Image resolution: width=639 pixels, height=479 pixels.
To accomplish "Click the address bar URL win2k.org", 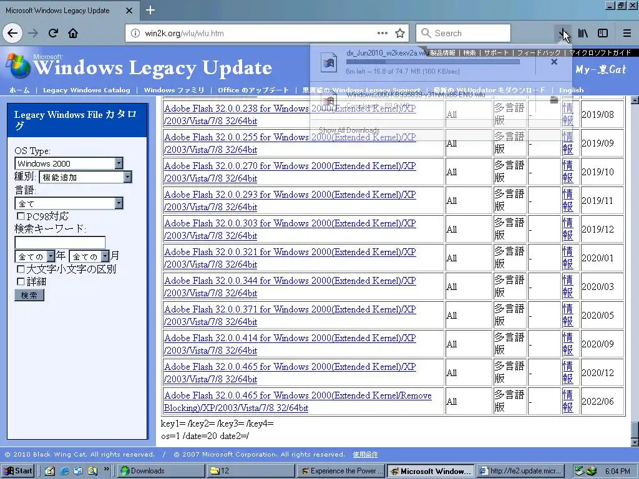I will (184, 34).
